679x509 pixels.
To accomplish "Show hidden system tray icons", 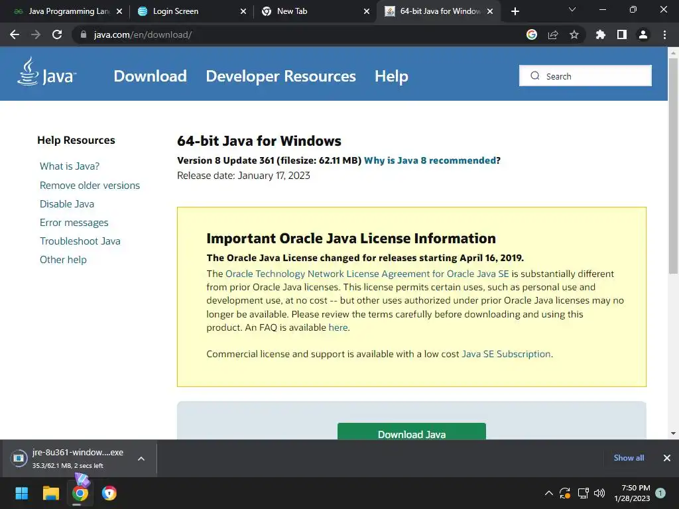I will coord(548,493).
